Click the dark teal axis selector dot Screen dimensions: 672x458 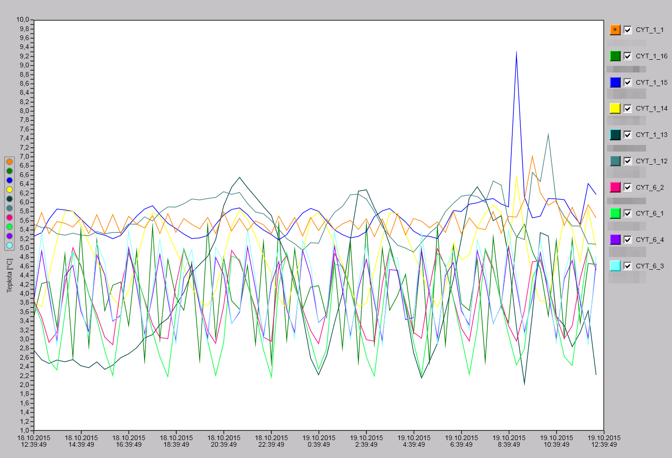(x=9, y=199)
